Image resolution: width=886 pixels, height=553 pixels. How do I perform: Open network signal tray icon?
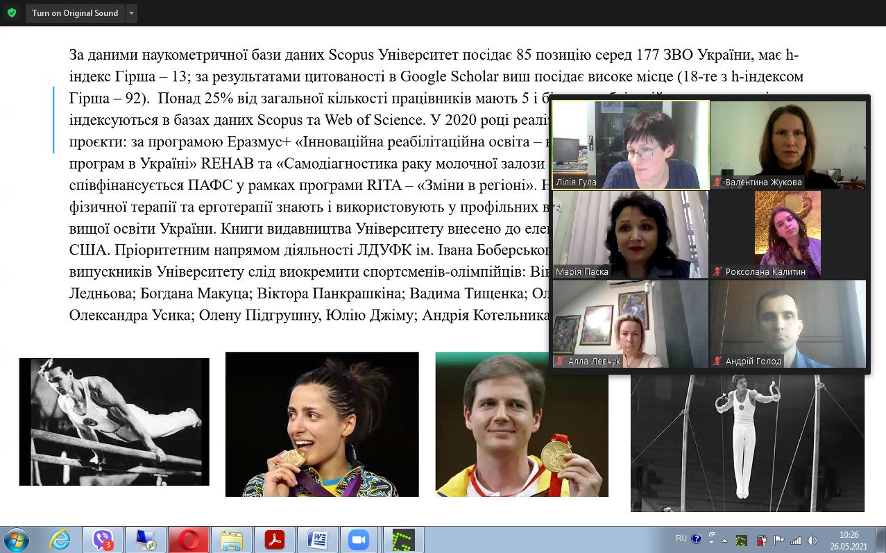(x=796, y=540)
